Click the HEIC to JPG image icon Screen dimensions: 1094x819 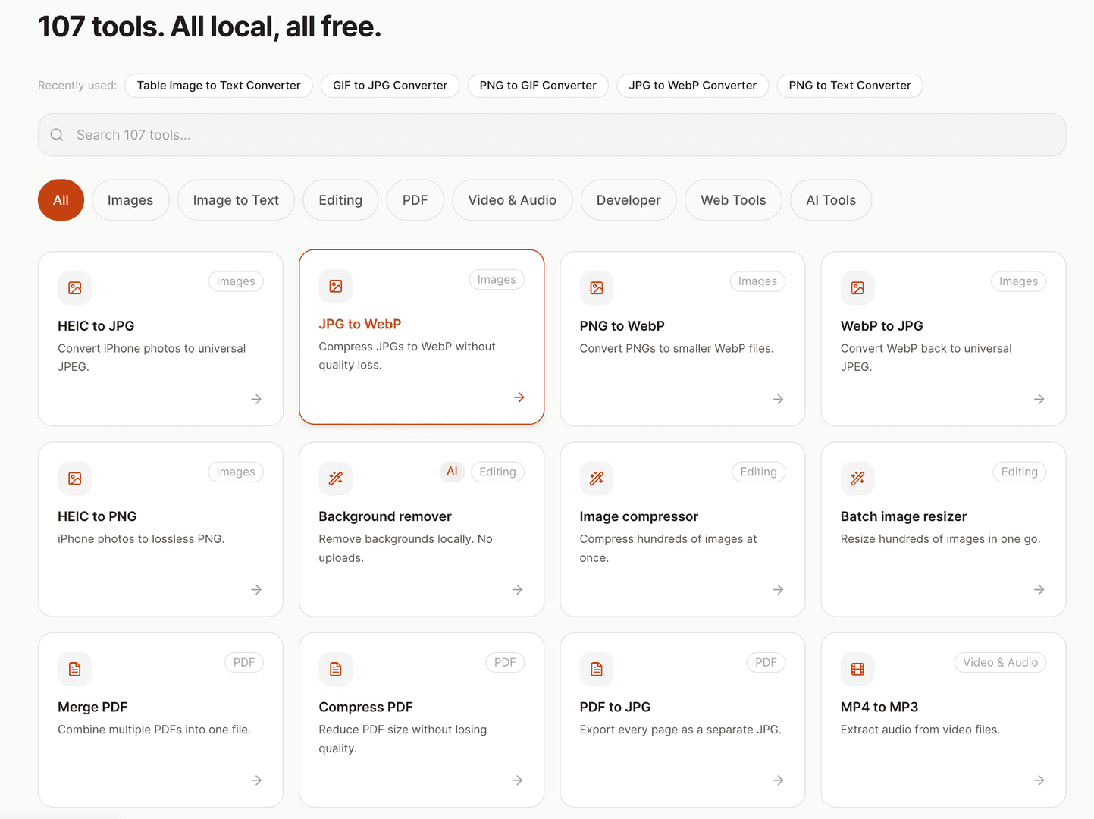coord(75,288)
